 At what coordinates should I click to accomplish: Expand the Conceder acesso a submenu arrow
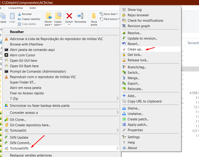pos(118,113)
